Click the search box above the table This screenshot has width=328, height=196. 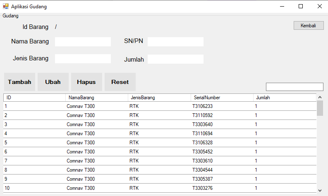pos(294,87)
